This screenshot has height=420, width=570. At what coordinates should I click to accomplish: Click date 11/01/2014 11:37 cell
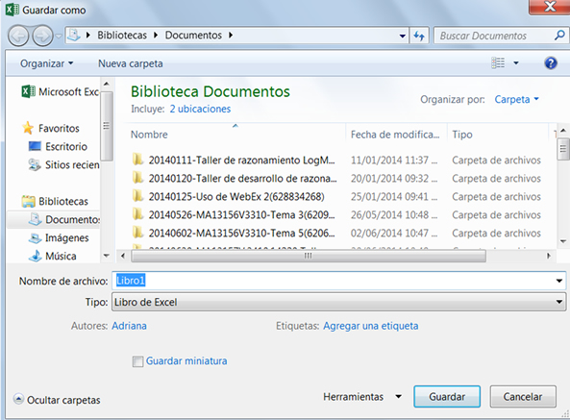pyautogui.click(x=394, y=160)
